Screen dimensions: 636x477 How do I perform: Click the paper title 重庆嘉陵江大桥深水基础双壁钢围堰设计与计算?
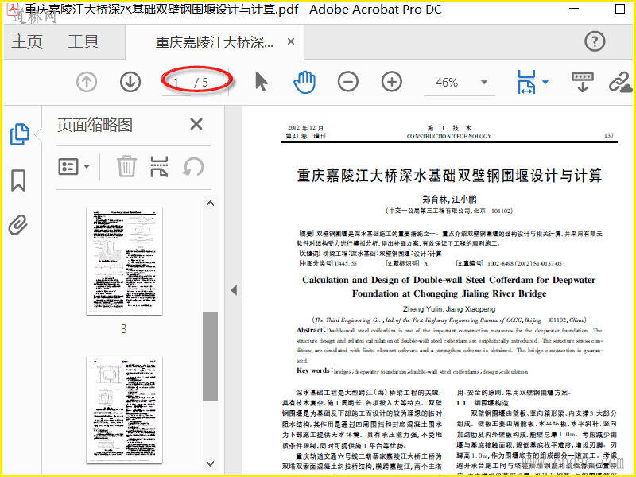coord(449,176)
